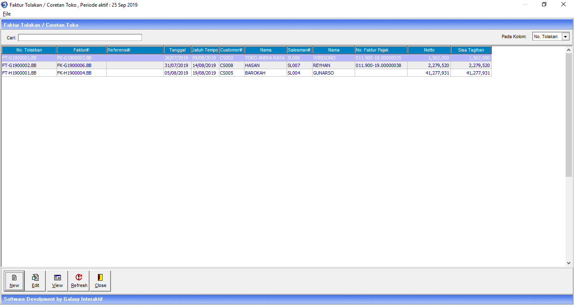Refresh the faktur tolakan list

pyautogui.click(x=79, y=281)
